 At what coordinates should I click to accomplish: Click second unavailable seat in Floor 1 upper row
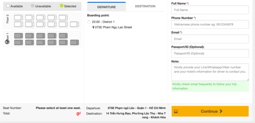30,36
